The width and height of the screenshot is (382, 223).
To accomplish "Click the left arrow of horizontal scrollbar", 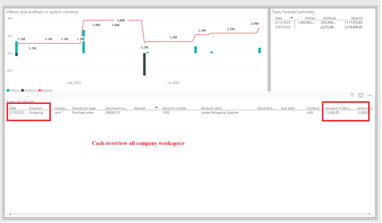I will 10,214.
